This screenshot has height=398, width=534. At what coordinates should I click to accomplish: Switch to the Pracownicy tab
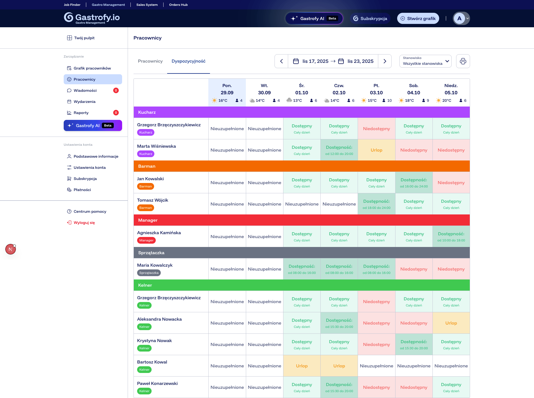150,61
